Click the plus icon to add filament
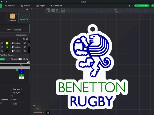Image resolution: width=154 pixels, height=115 pixels. [x=17, y=39]
